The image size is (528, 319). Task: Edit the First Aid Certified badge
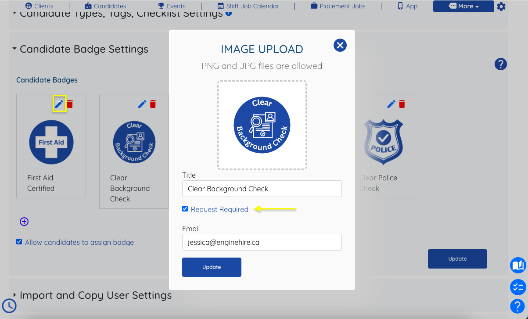[x=59, y=104]
